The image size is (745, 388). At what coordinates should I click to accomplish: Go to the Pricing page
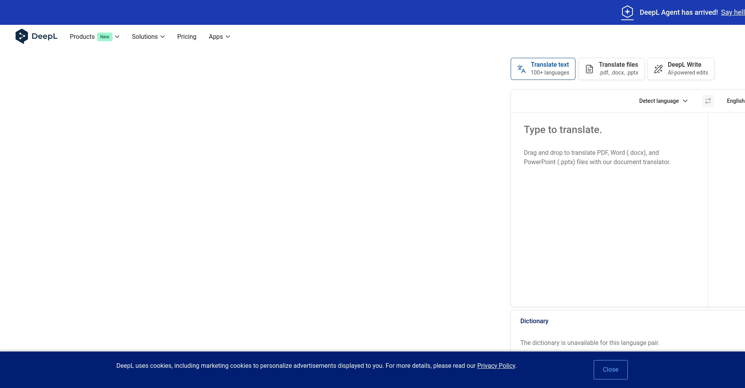tap(187, 36)
